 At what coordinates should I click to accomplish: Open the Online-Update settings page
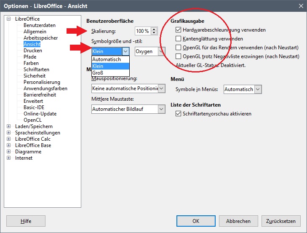[x=40, y=114]
